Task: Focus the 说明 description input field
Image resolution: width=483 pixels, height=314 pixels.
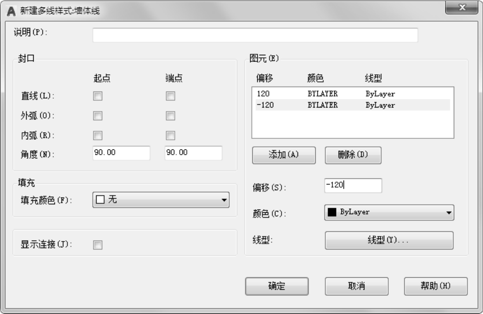Action: pyautogui.click(x=255, y=35)
